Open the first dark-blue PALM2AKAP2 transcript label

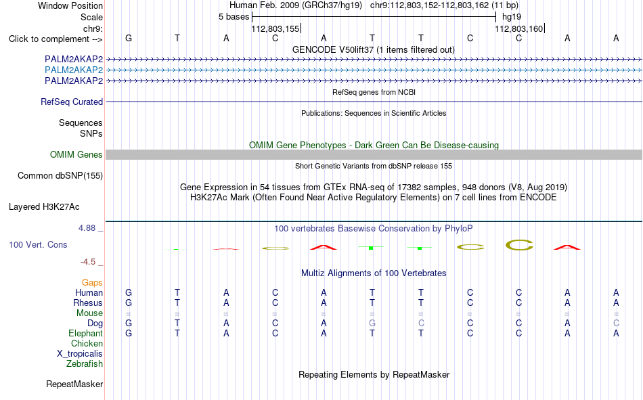pos(74,59)
